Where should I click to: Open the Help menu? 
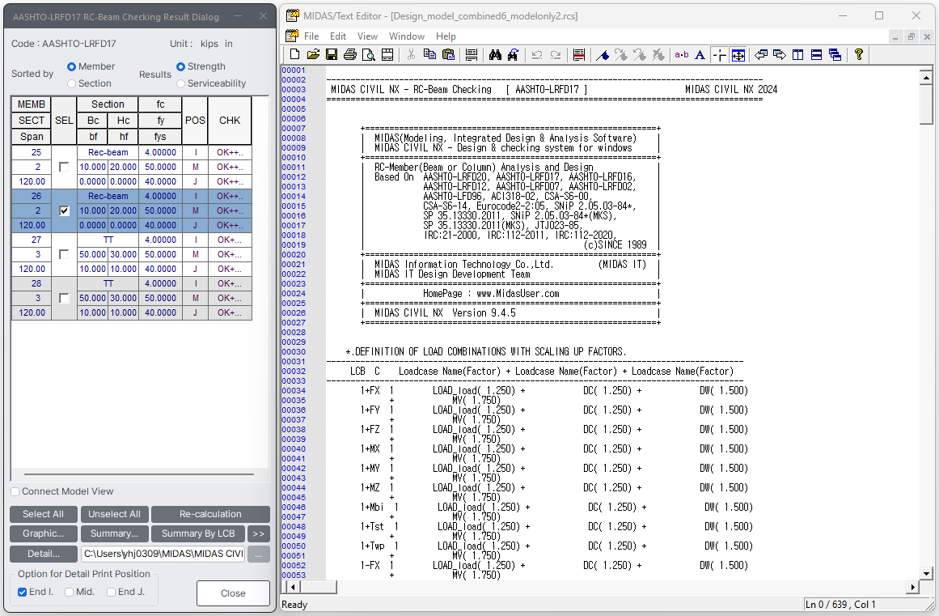point(446,36)
